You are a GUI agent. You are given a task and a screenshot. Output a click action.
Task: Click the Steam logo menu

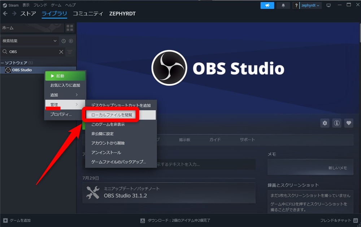[x=5, y=5]
